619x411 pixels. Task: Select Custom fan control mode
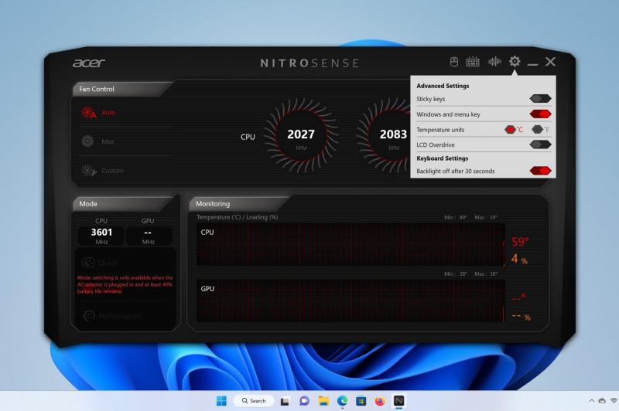pyautogui.click(x=102, y=171)
